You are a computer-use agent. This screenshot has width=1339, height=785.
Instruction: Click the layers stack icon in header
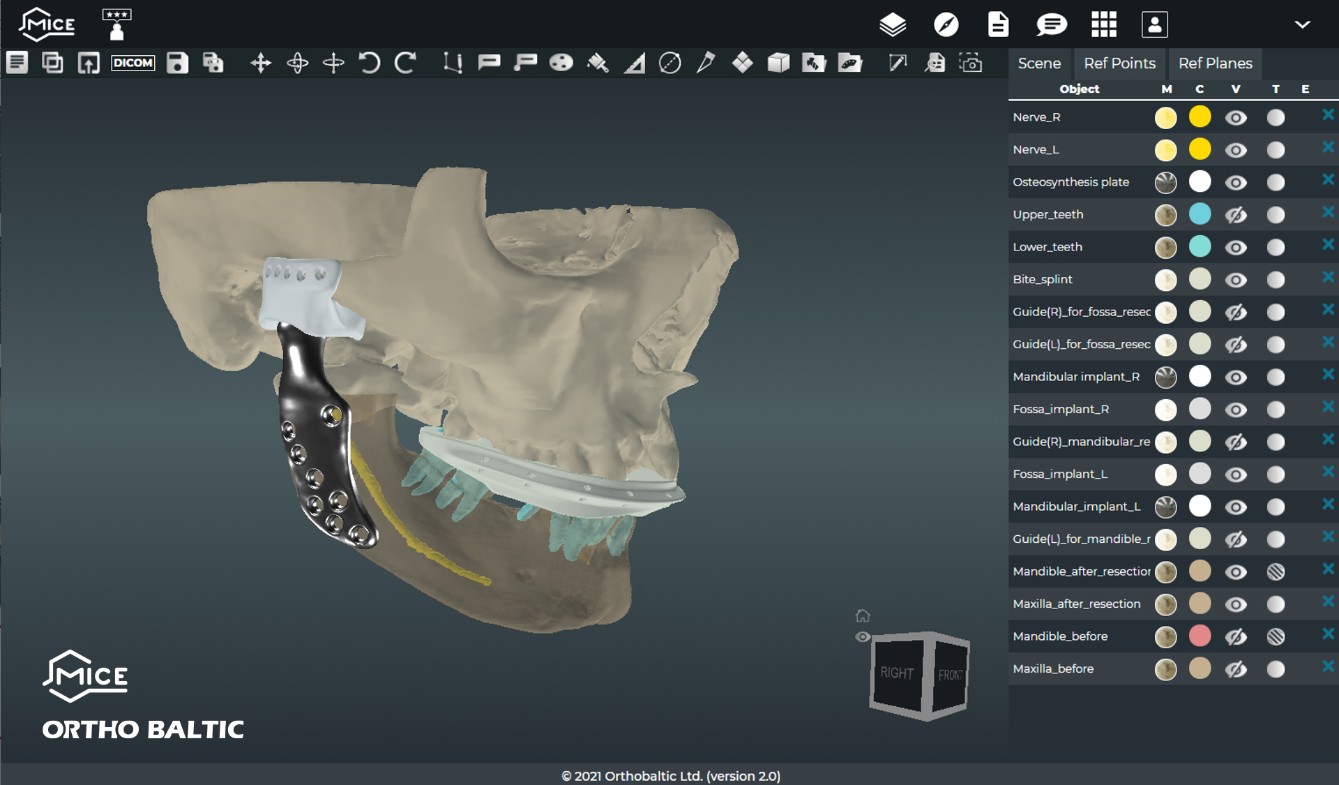[893, 25]
